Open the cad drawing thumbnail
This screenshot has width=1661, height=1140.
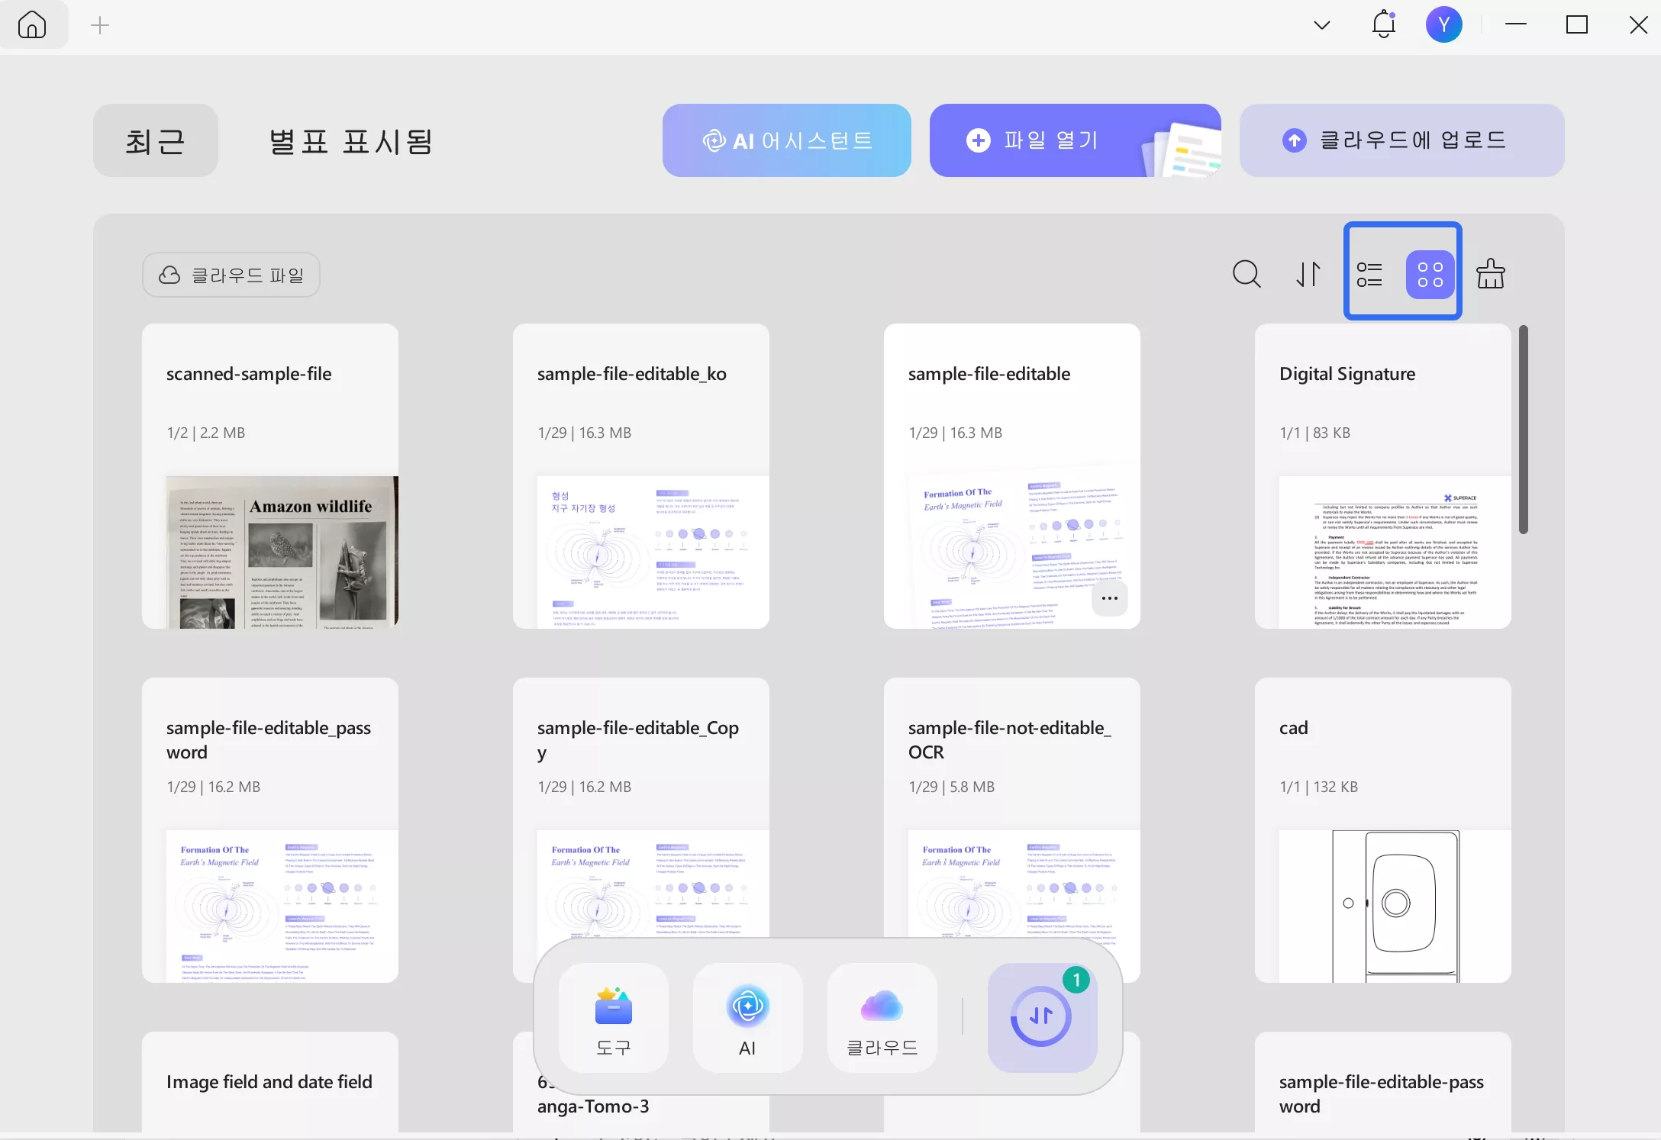click(1395, 907)
